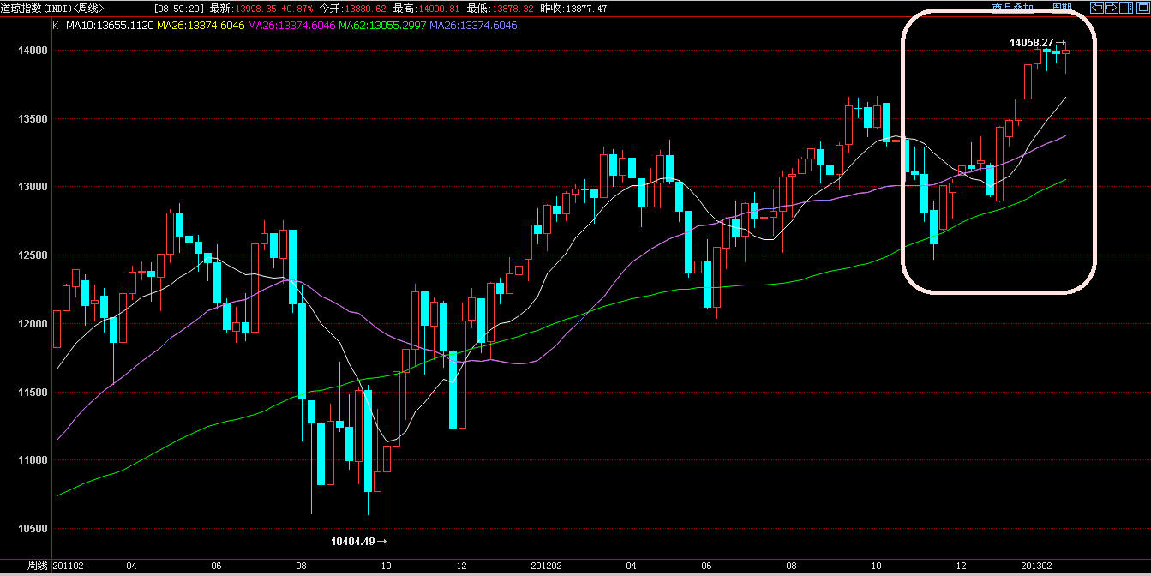Image resolution: width=1151 pixels, height=576 pixels.
Task: Select the K indicator label
Action: pyautogui.click(x=56, y=26)
